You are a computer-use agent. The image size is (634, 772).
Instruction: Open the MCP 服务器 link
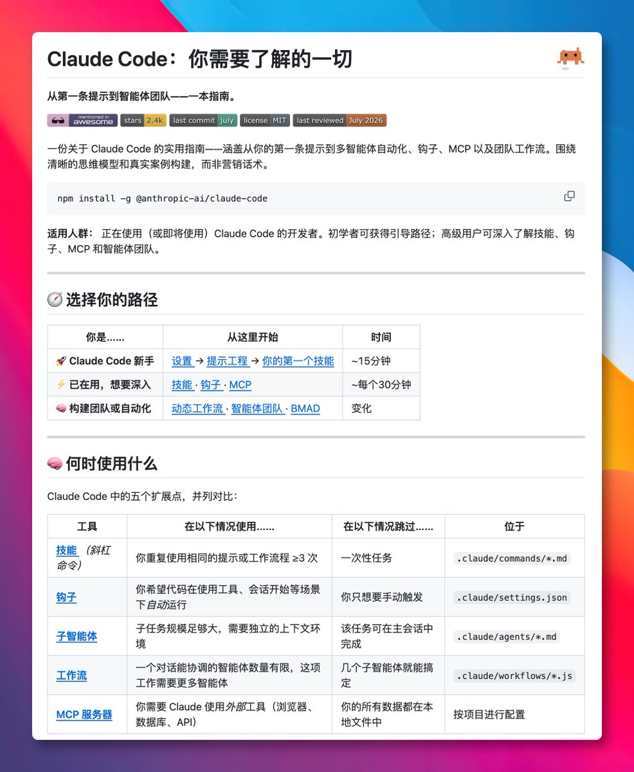(x=84, y=715)
